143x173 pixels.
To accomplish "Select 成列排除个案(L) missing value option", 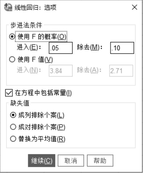I will (x=13, y=115).
